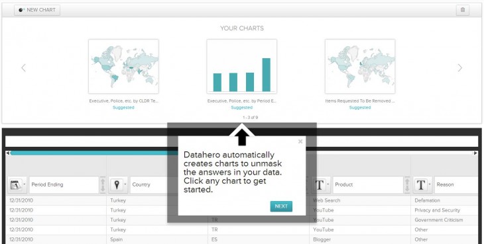Open the date type icon for Period Ending
Image resolution: width=484 pixels, height=244 pixels.
coord(17,184)
